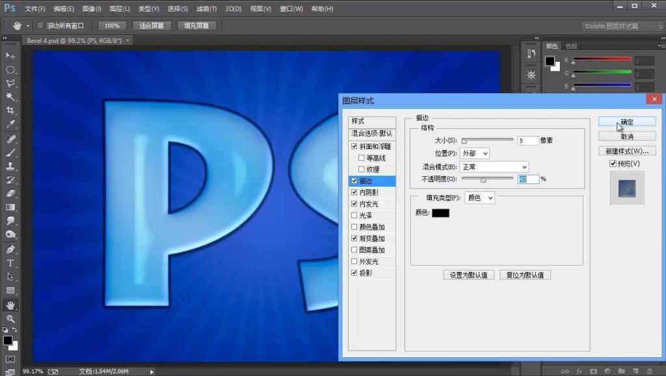The image size is (666, 376).
Task: Select the Zoom tool in the toolbar
Action: 10,319
